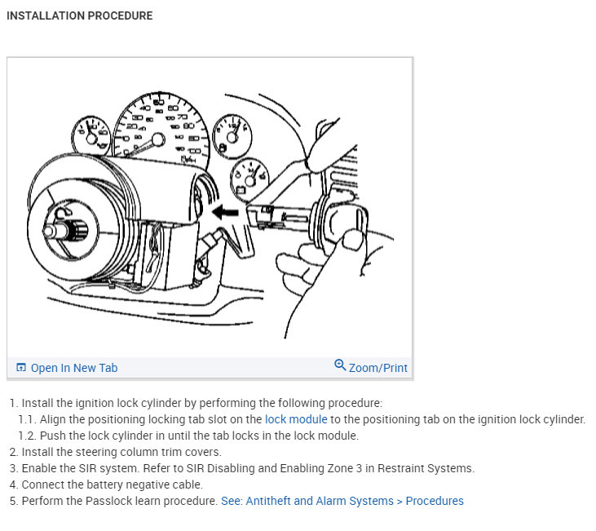
Task: Click the black arrow in the diagram
Action: [x=225, y=212]
